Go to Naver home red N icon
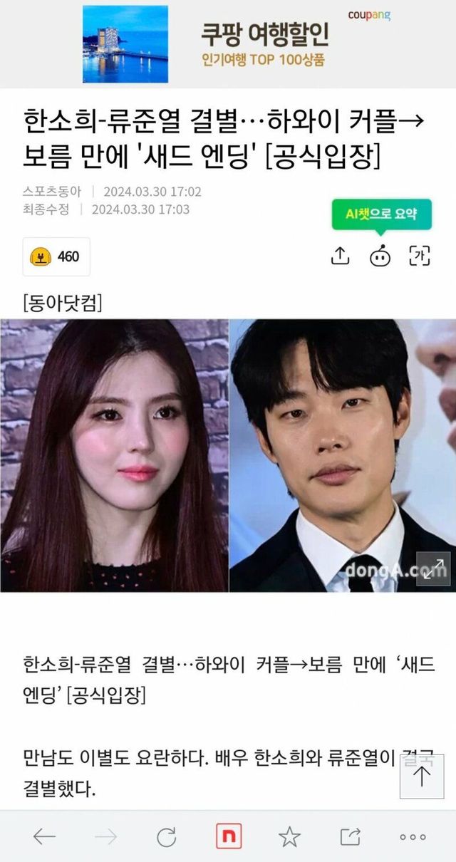The height and width of the screenshot is (862, 456). (x=228, y=836)
